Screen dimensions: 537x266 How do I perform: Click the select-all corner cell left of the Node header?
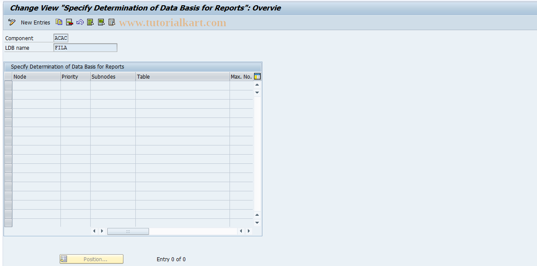(x=8, y=77)
